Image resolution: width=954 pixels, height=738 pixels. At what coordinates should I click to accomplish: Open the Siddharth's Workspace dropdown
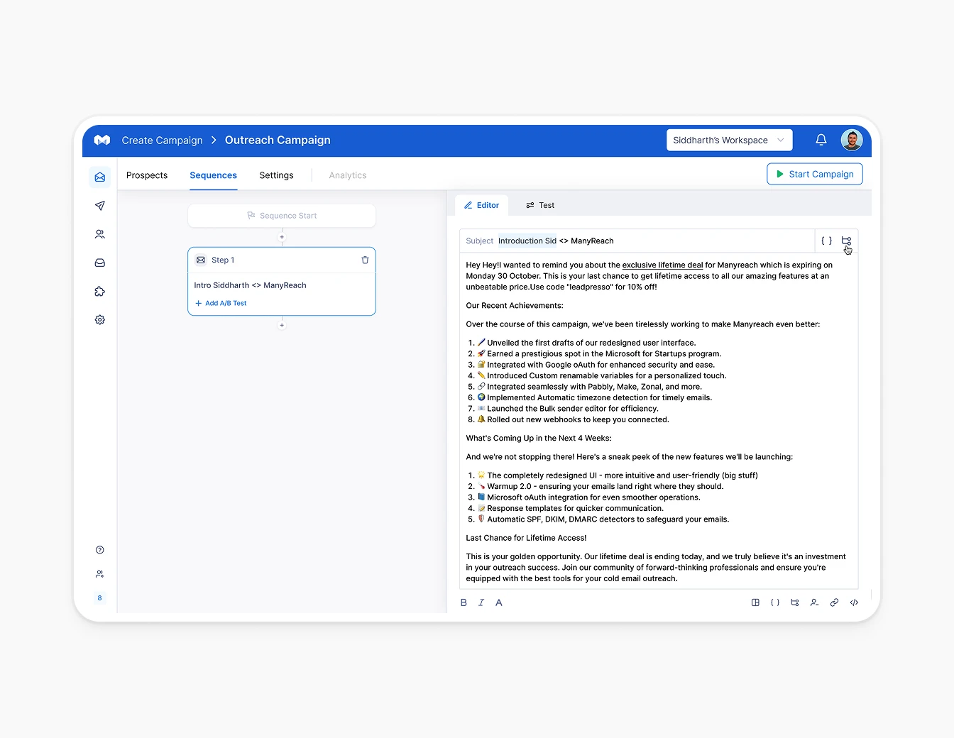[x=729, y=140]
